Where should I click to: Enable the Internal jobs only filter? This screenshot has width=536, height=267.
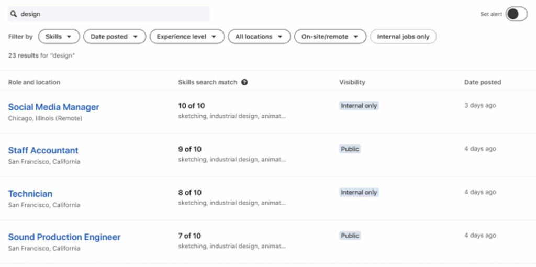[x=403, y=37]
